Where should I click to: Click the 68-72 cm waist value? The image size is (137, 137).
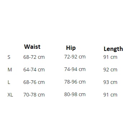[34, 57]
